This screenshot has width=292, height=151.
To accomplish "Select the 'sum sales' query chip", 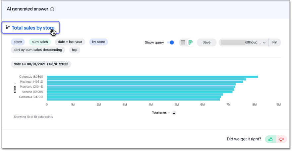I will (39, 42).
